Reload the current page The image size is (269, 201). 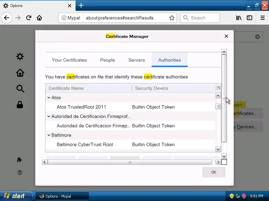click(x=29, y=18)
